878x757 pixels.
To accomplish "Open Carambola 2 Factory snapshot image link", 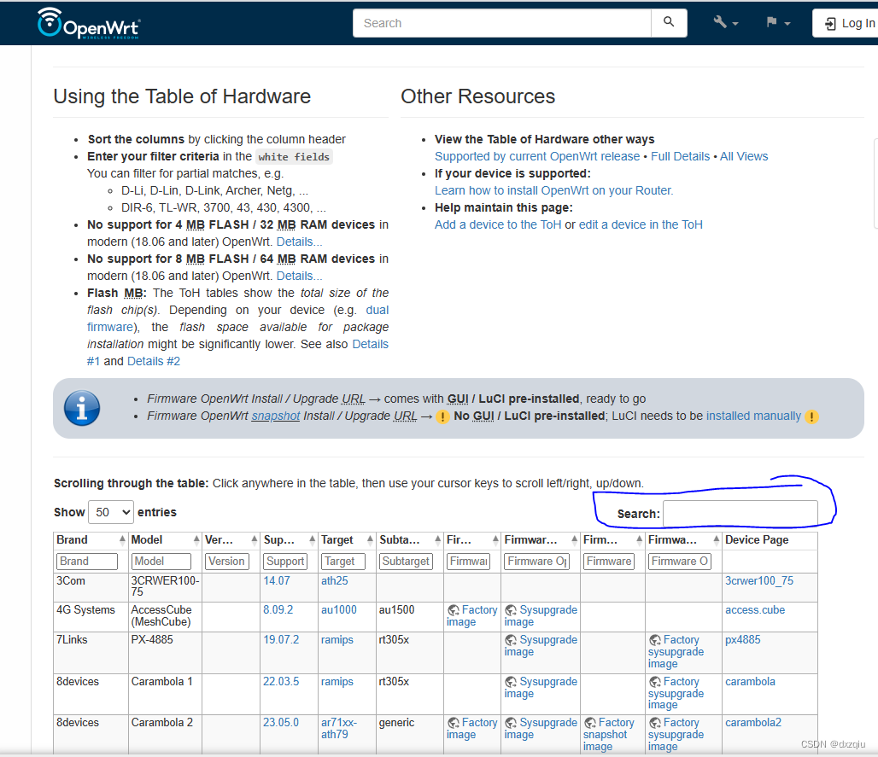I will (609, 735).
